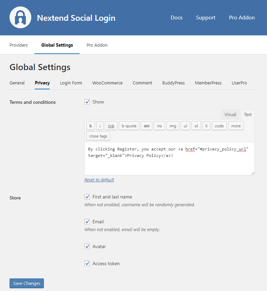
Task: Go to the Providers tab
Action: coord(19,45)
